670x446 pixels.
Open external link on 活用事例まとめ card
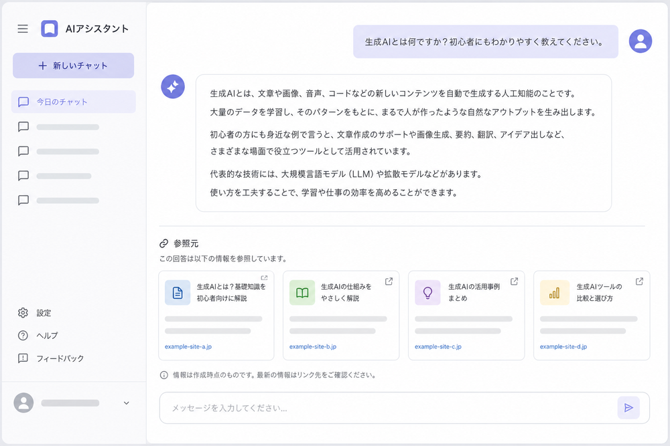tap(515, 282)
